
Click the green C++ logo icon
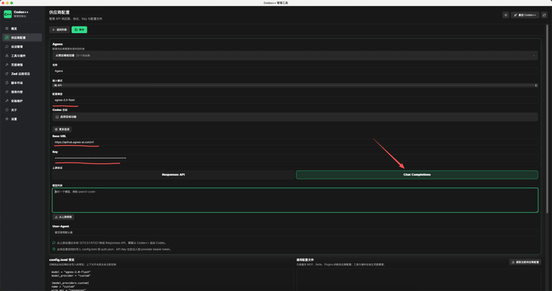(x=8, y=14)
